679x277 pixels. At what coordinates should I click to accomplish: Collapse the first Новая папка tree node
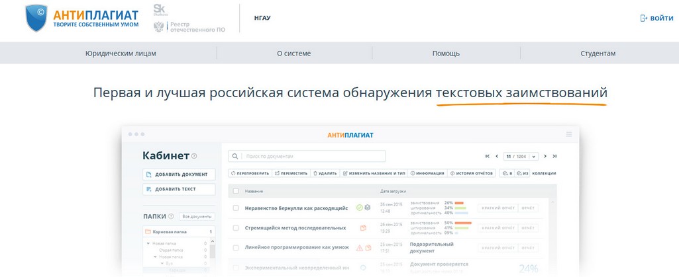click(148, 243)
